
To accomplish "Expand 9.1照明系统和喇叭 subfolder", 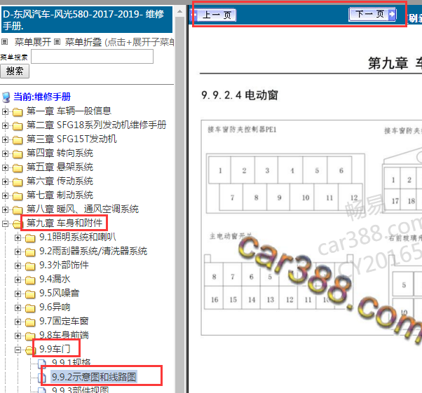I will click(18, 237).
